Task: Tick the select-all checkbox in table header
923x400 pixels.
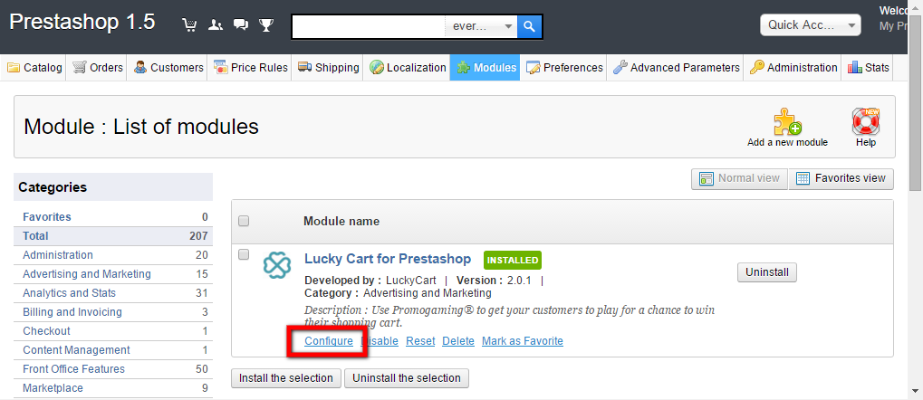Action: click(244, 221)
